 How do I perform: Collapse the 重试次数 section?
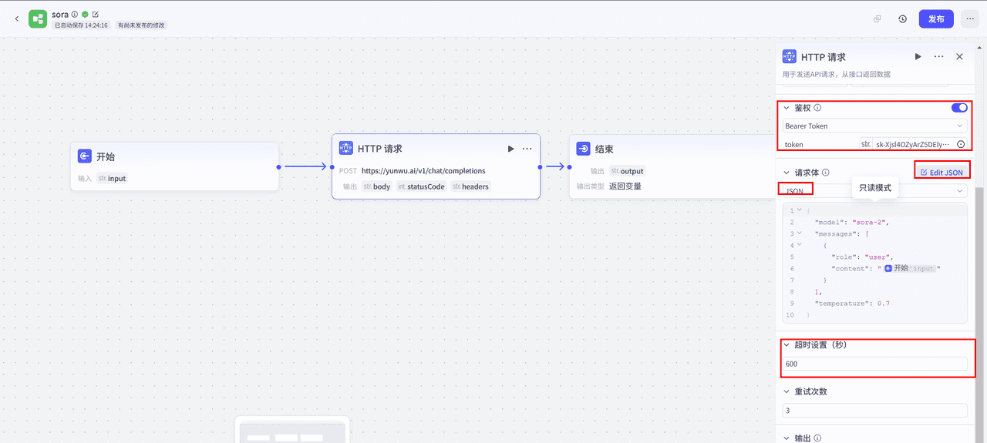click(x=787, y=391)
